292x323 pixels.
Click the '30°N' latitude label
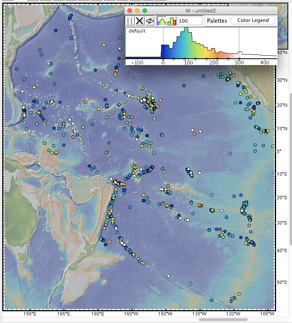[x=282, y=80]
